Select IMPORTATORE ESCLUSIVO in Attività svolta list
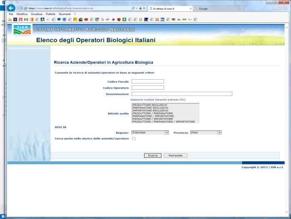This screenshot has height=219, width=291. (x=150, y=110)
